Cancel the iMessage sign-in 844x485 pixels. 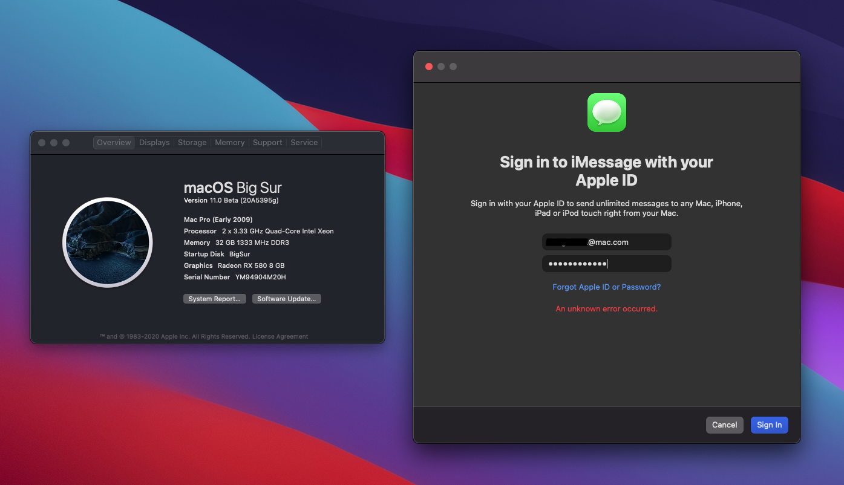tap(724, 425)
